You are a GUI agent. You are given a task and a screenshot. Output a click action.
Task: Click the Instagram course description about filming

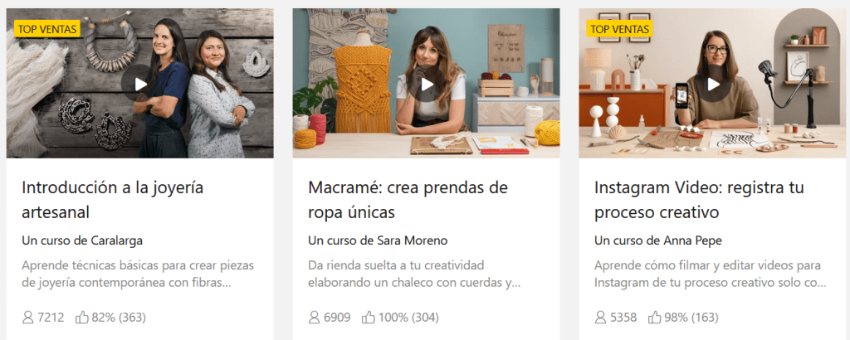pos(711,274)
